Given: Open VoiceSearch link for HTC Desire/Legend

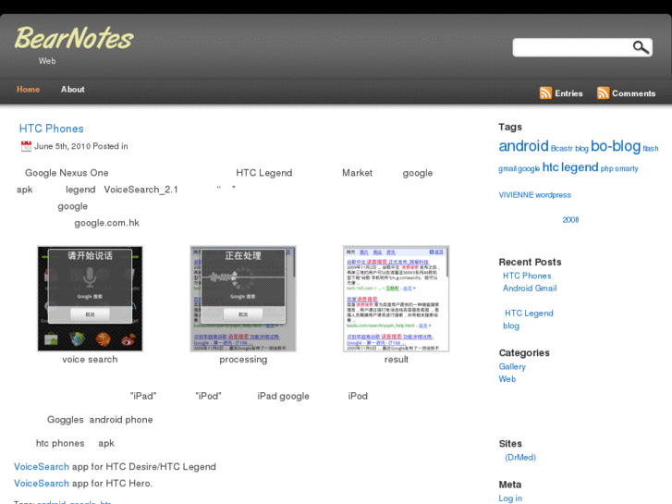Looking at the screenshot, I should 42,467.
